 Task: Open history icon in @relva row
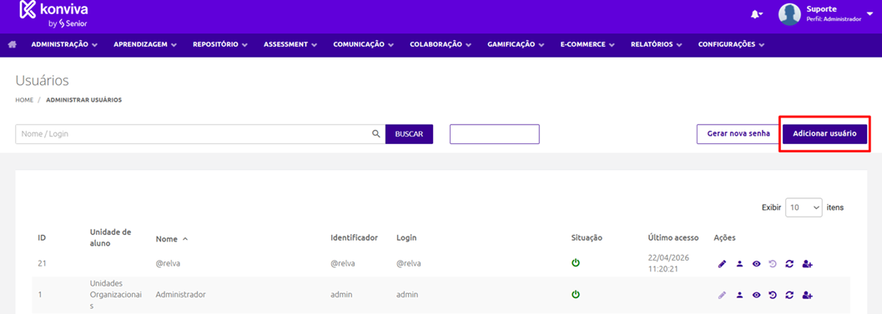tap(773, 263)
